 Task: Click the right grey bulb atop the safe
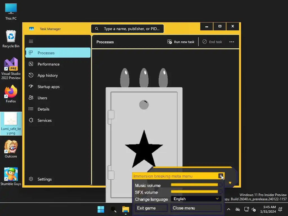click(x=163, y=78)
